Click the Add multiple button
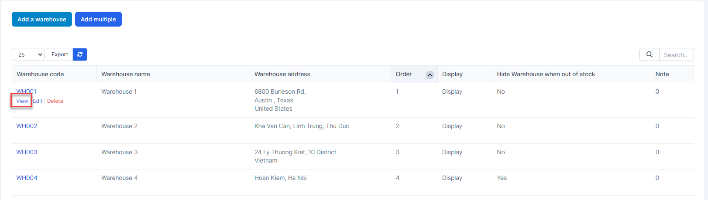This screenshot has width=708, height=200. 98,19
